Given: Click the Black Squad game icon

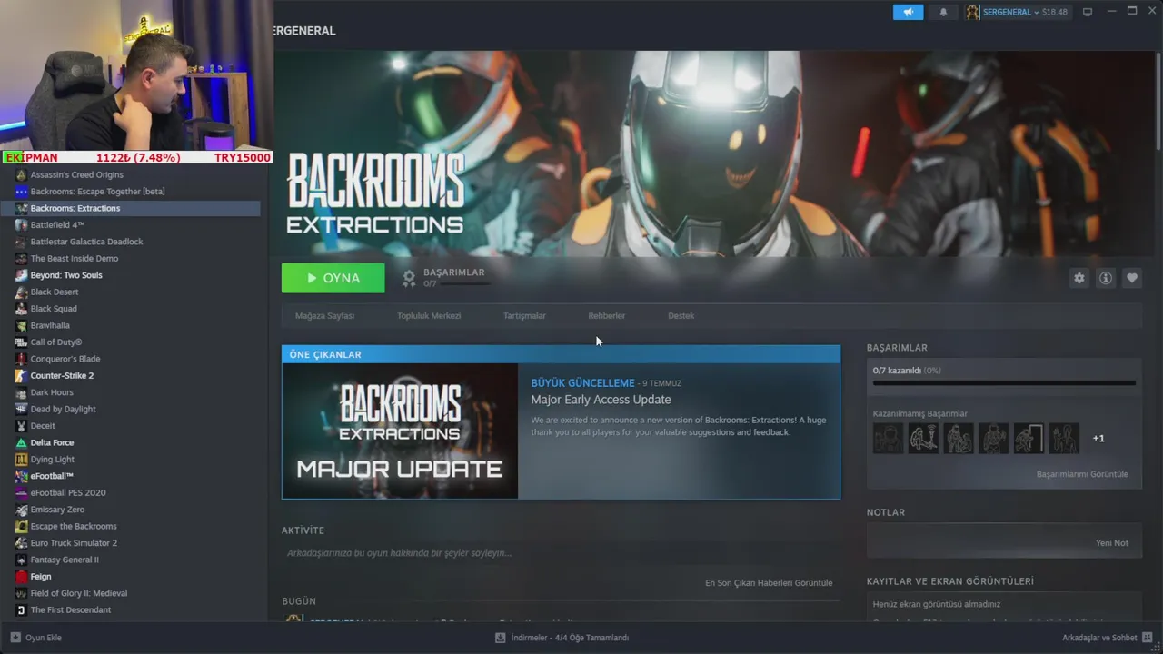Looking at the screenshot, I should tap(21, 309).
